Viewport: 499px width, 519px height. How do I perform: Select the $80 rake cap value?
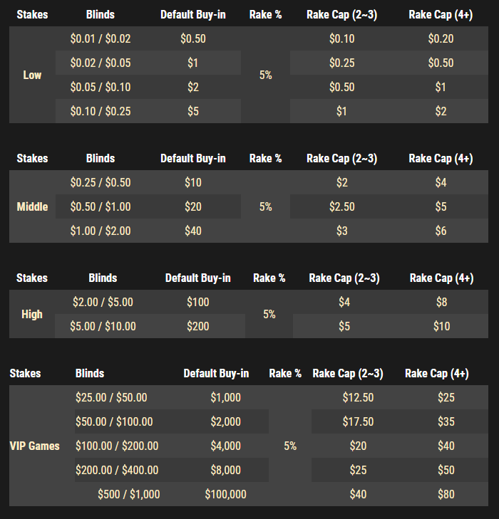tap(446, 495)
